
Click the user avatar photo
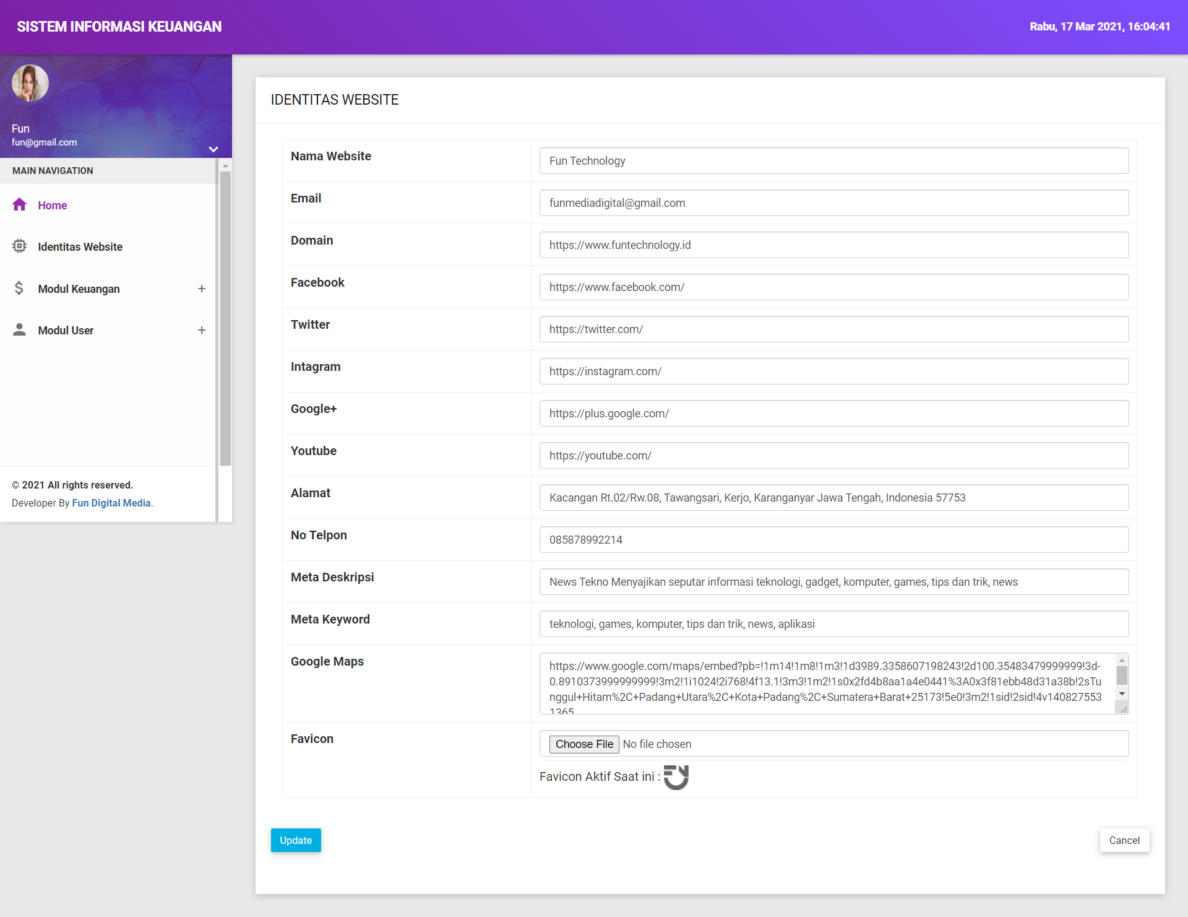click(30, 83)
